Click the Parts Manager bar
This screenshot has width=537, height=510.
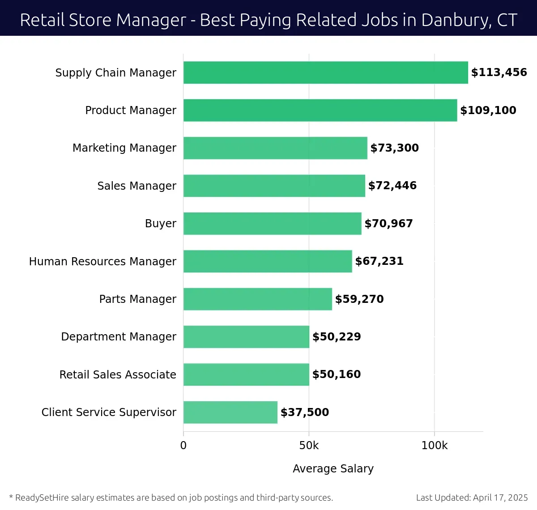(258, 299)
